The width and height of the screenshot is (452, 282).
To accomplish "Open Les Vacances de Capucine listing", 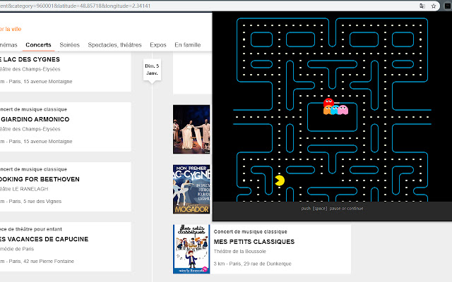I will point(44,239).
